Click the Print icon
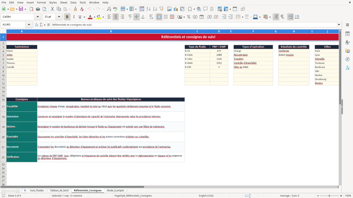 coord(38,9)
